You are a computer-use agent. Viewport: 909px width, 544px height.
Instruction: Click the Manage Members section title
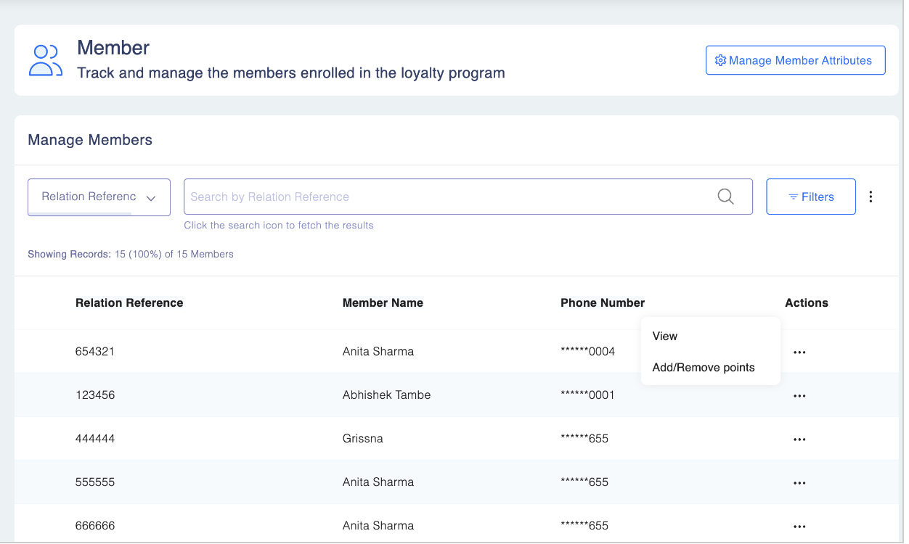click(x=90, y=140)
